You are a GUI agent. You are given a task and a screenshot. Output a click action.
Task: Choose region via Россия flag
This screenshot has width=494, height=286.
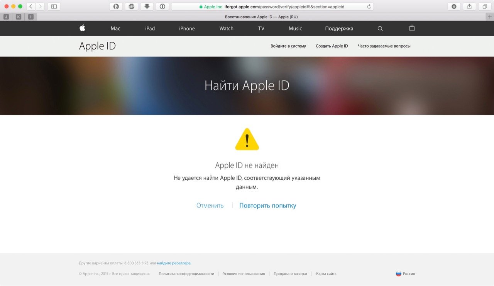tap(405, 274)
